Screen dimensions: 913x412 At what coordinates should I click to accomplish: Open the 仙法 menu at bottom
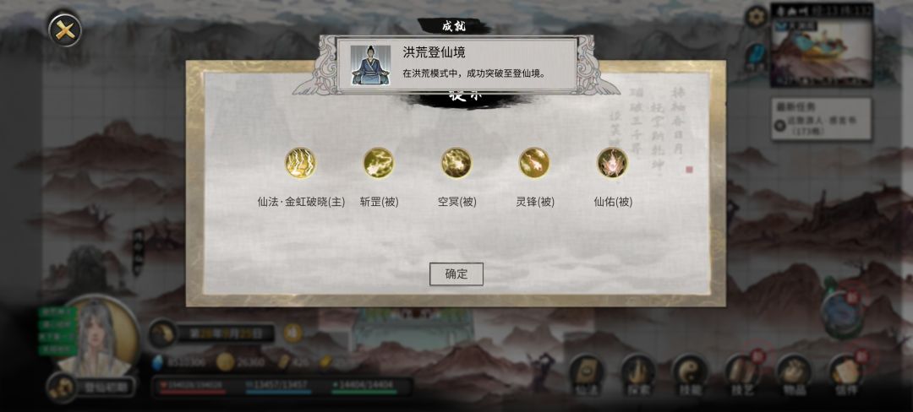tap(586, 376)
